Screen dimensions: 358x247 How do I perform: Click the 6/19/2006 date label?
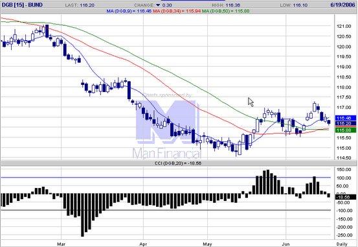(342, 5)
